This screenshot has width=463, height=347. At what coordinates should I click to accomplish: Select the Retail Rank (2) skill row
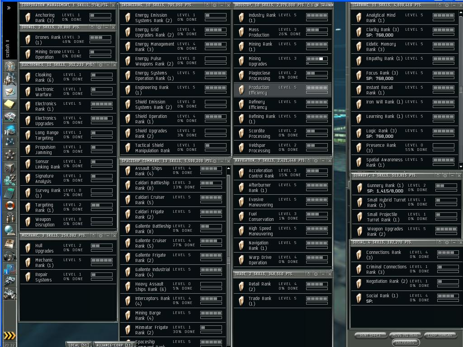pos(283,286)
